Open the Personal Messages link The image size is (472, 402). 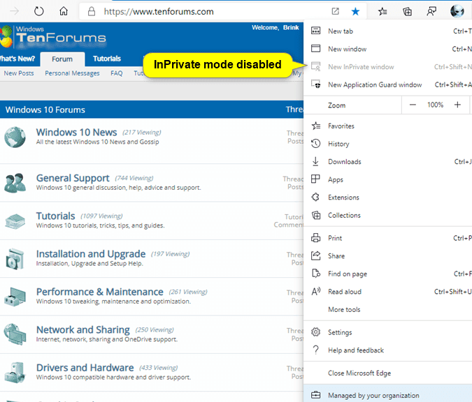click(72, 73)
